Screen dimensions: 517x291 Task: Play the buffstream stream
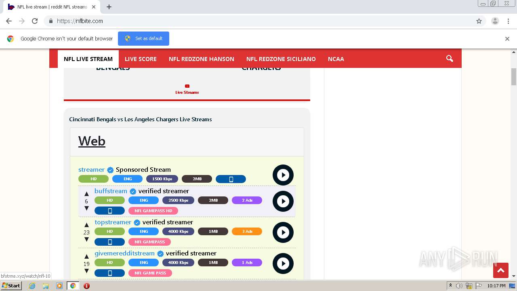[283, 201]
